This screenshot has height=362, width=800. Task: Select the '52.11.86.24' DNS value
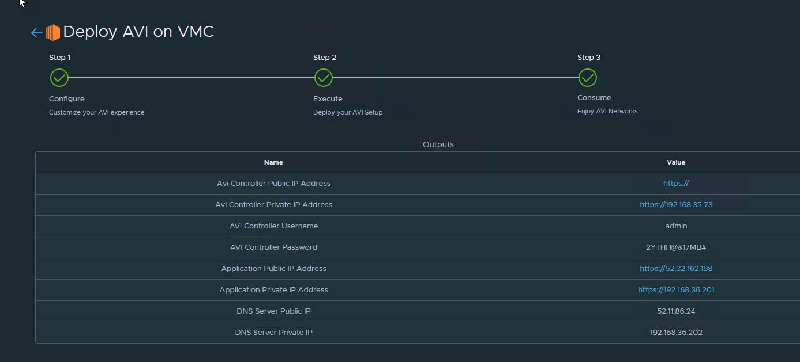tap(676, 311)
